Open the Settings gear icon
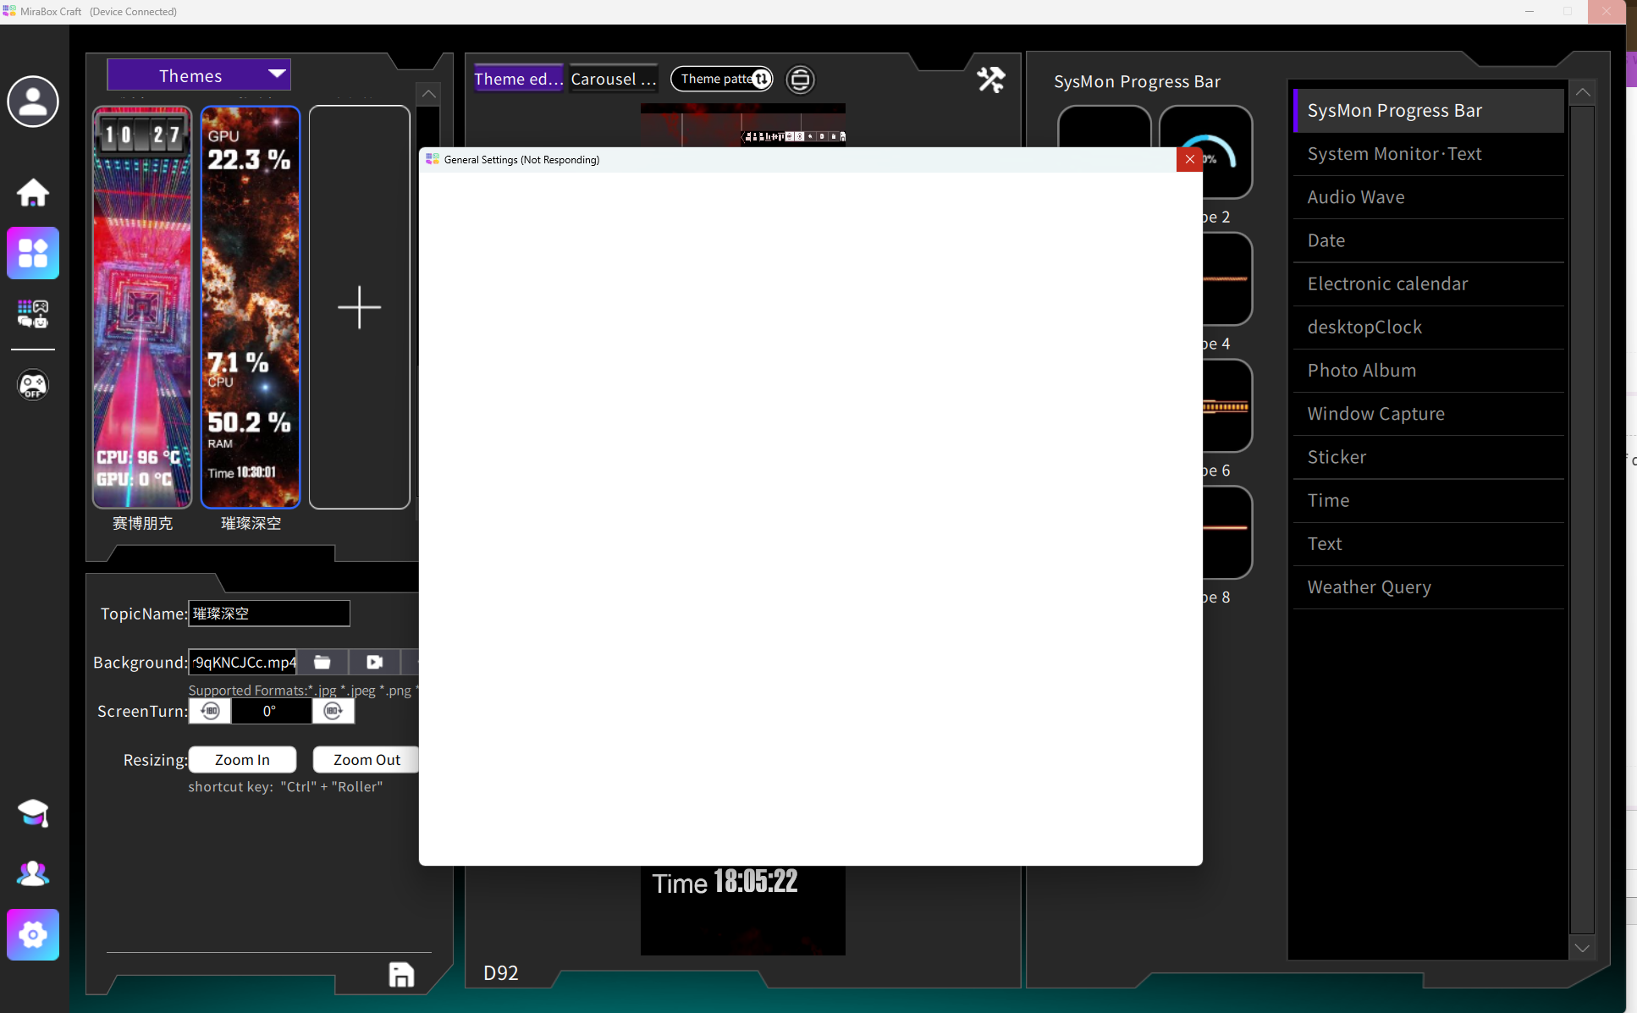This screenshot has width=1637, height=1013. [33, 935]
